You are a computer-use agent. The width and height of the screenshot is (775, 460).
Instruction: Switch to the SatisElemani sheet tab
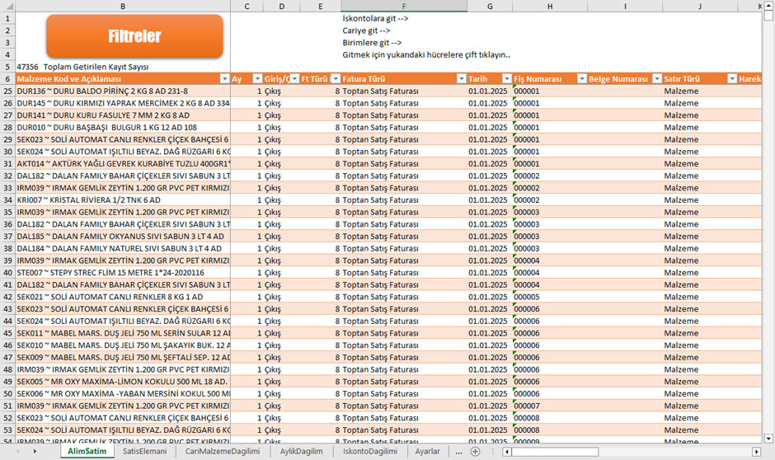(x=144, y=451)
